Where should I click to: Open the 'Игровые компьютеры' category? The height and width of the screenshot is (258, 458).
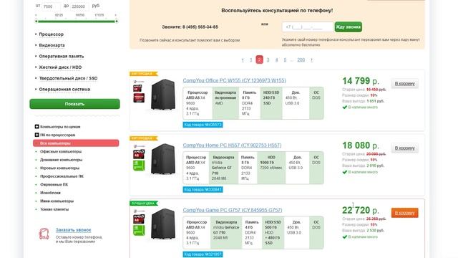coord(59,168)
